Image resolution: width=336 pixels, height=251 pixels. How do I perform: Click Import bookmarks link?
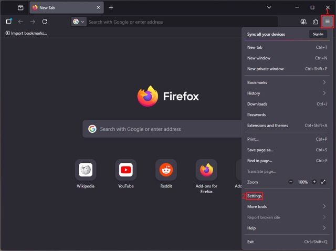26,33
